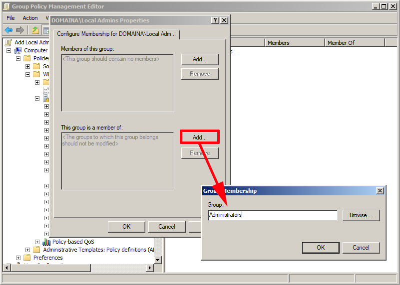Open the File menu
This screenshot has height=285, width=400.
click(x=10, y=18)
